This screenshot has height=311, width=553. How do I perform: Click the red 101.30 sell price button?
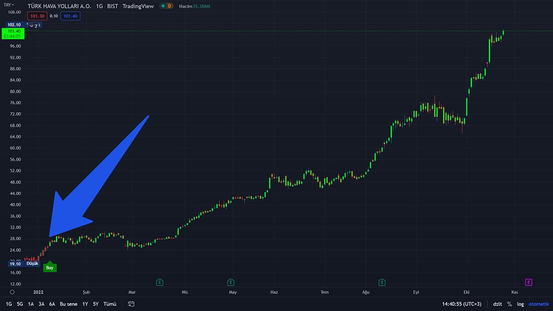37,16
